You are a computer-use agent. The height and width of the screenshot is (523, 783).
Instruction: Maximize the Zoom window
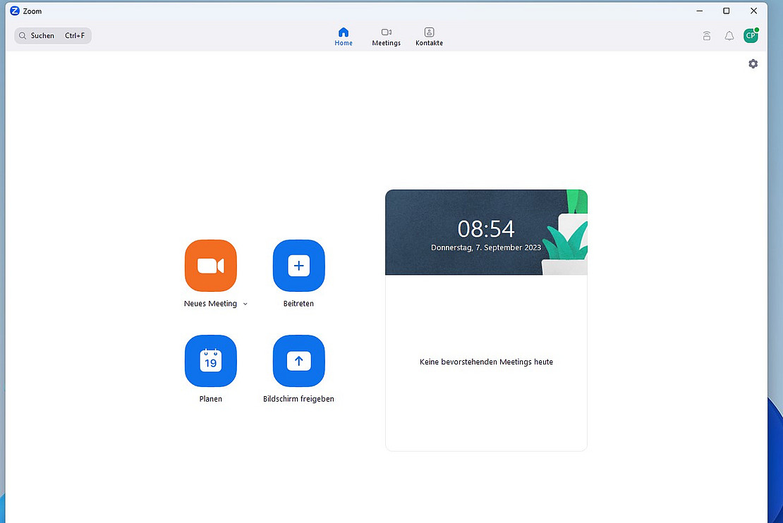click(x=726, y=11)
